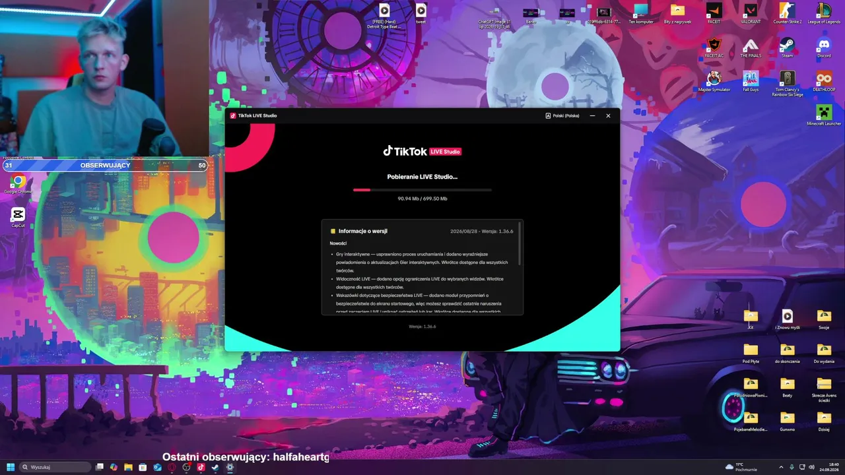Image resolution: width=845 pixels, height=475 pixels.
Task: Open Minecraft Launcher desktop icon
Action: coord(824,115)
